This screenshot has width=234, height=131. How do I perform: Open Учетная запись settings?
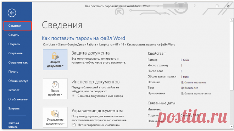14,125
